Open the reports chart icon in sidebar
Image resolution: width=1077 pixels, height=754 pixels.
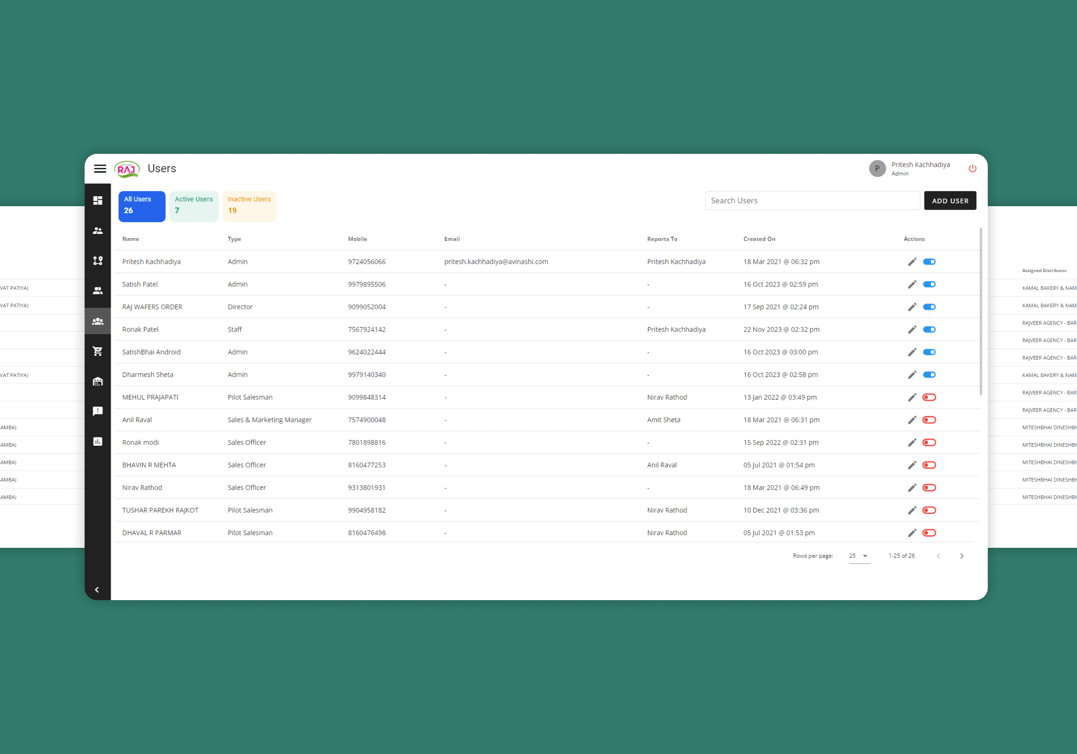[x=98, y=441]
